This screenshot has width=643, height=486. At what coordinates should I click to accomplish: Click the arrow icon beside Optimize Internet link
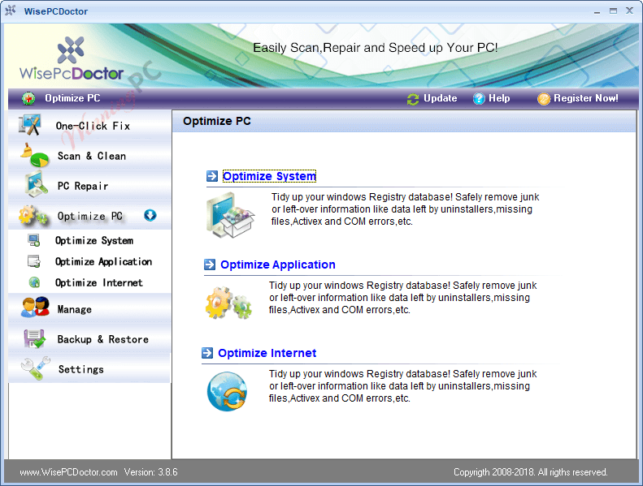click(207, 353)
